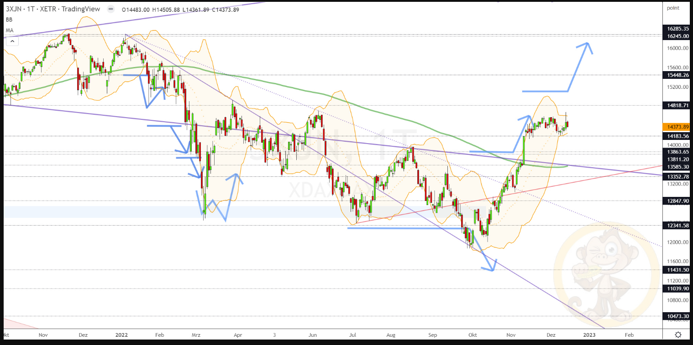Click the Sep label on the time axis
The image size is (693, 345).
433,335
